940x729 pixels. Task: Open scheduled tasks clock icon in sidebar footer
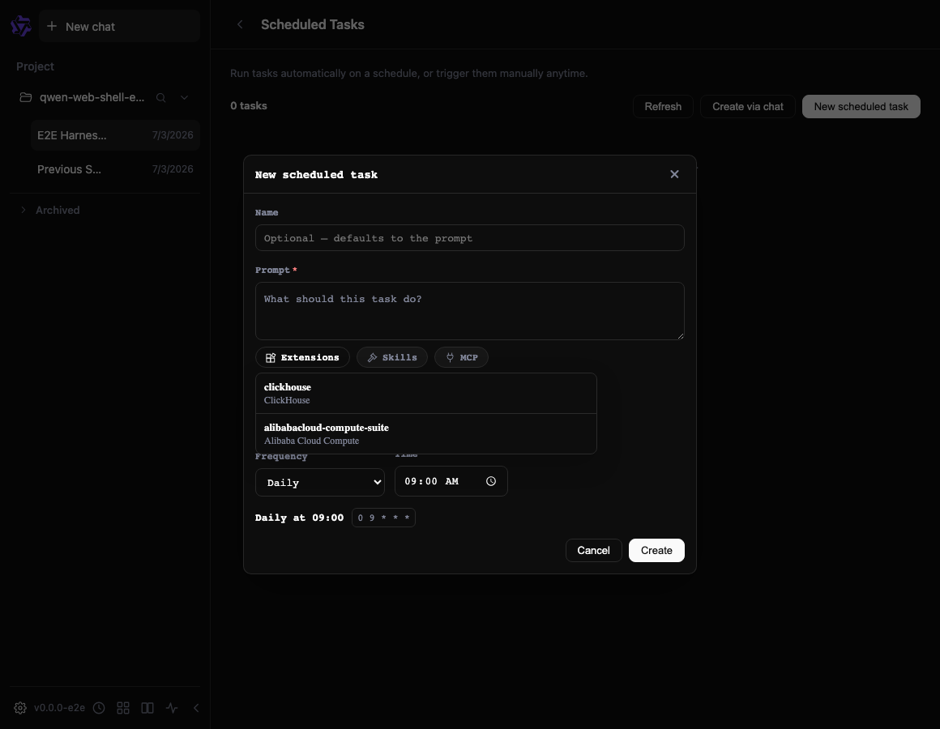[x=99, y=708]
